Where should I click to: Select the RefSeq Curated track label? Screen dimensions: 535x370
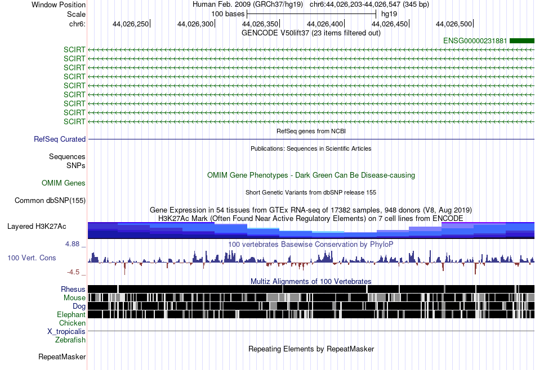click(x=60, y=139)
